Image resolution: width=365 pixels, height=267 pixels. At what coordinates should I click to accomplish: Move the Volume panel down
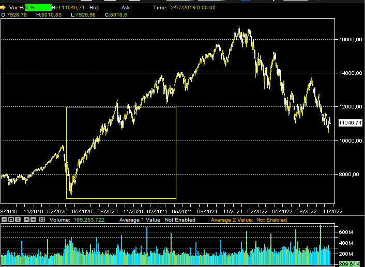[34, 219]
